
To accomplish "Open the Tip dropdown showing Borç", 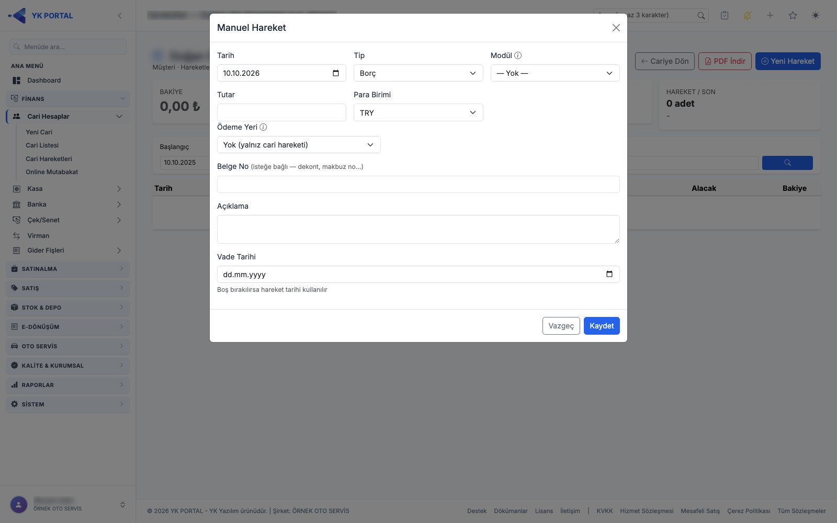I will [x=418, y=73].
